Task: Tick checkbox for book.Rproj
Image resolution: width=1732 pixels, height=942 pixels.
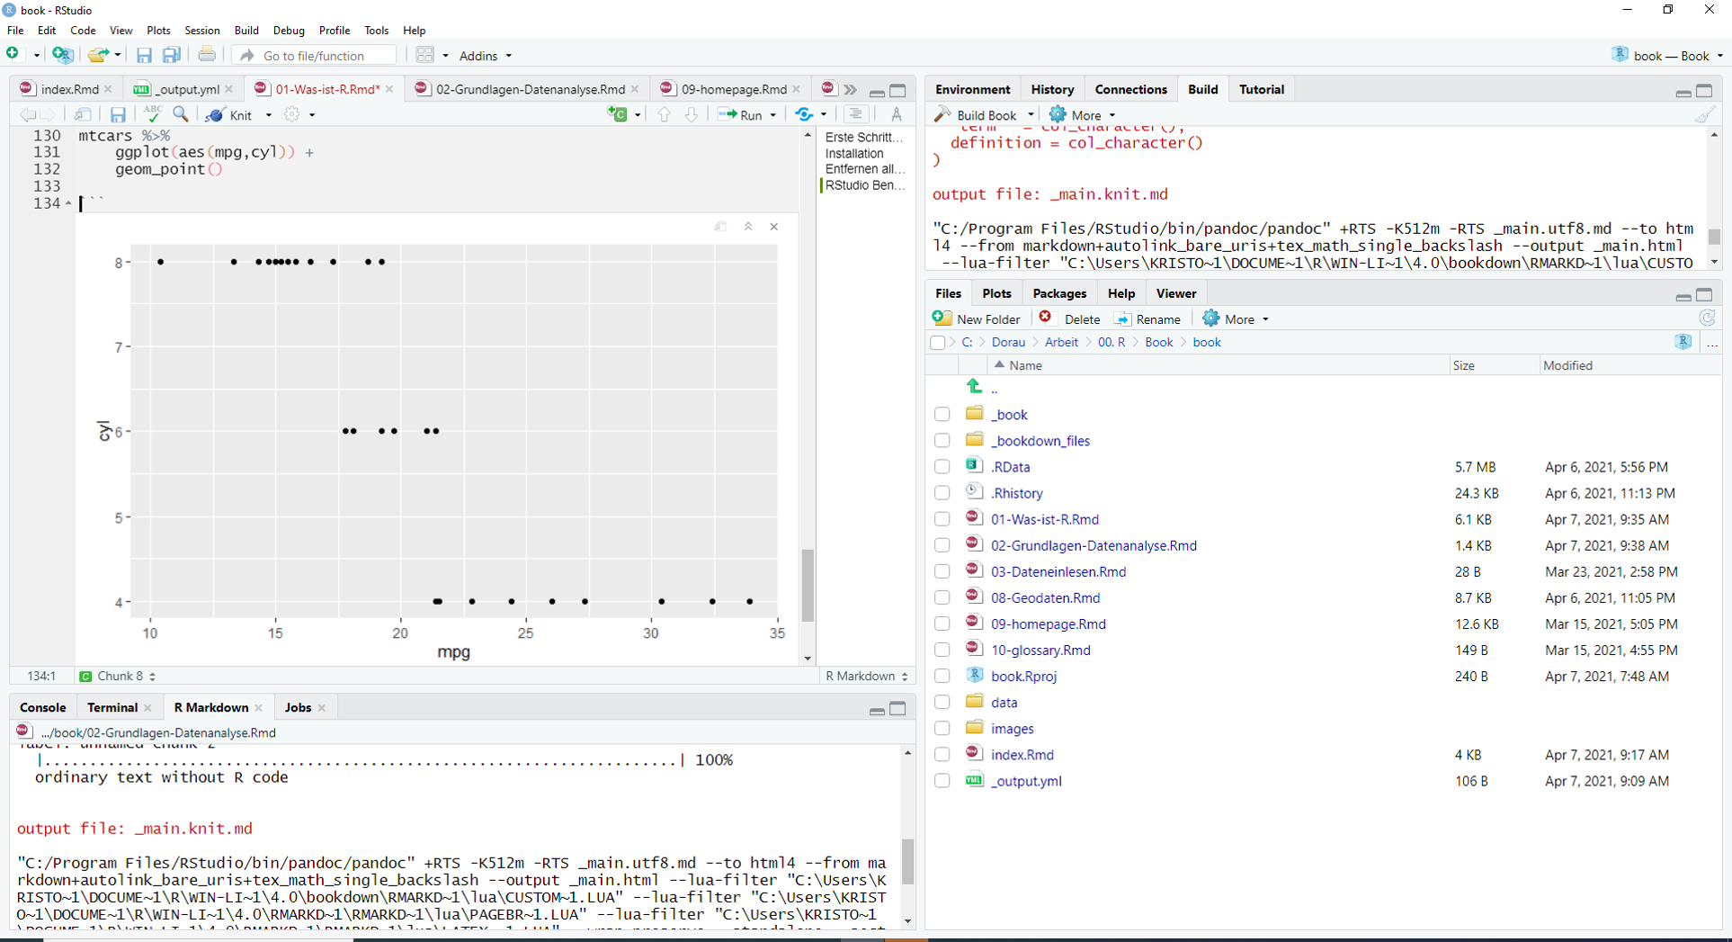Action: click(x=942, y=676)
